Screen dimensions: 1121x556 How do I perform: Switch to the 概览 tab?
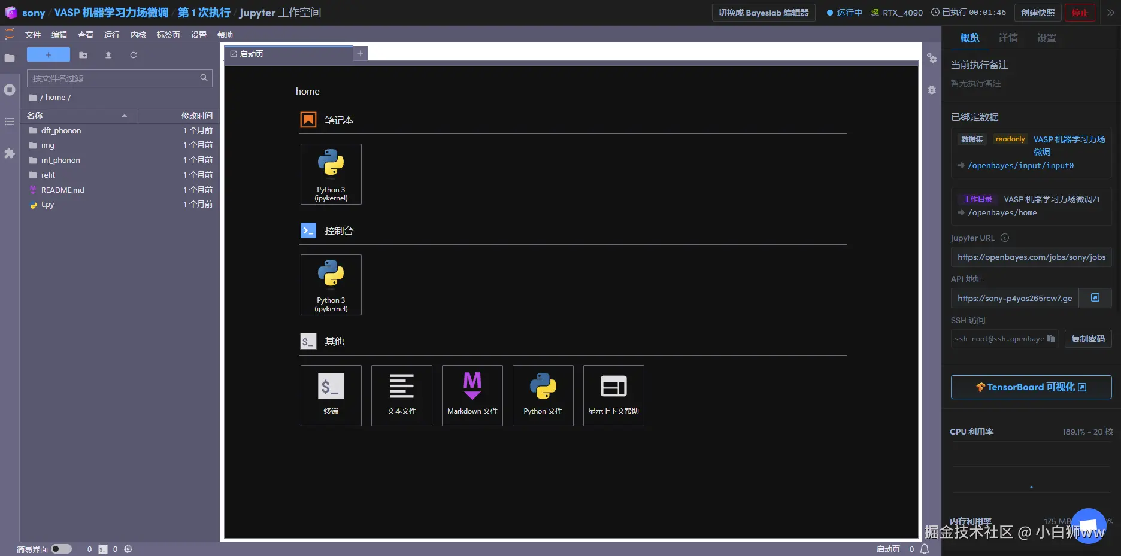[x=970, y=38]
